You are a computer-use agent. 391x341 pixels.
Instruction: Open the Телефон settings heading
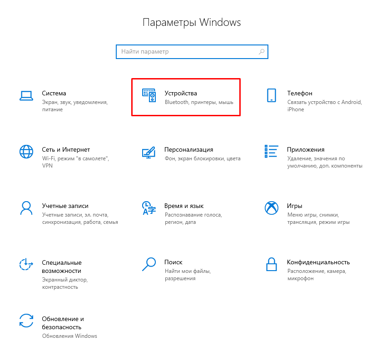point(300,93)
